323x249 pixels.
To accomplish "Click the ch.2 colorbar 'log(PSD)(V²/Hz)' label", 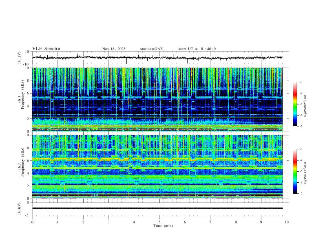I will pos(305,173).
